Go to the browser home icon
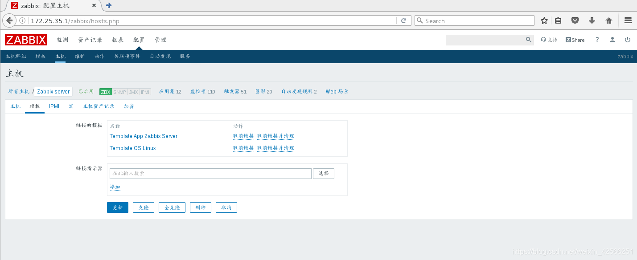637x260 pixels. pyautogui.click(x=609, y=20)
